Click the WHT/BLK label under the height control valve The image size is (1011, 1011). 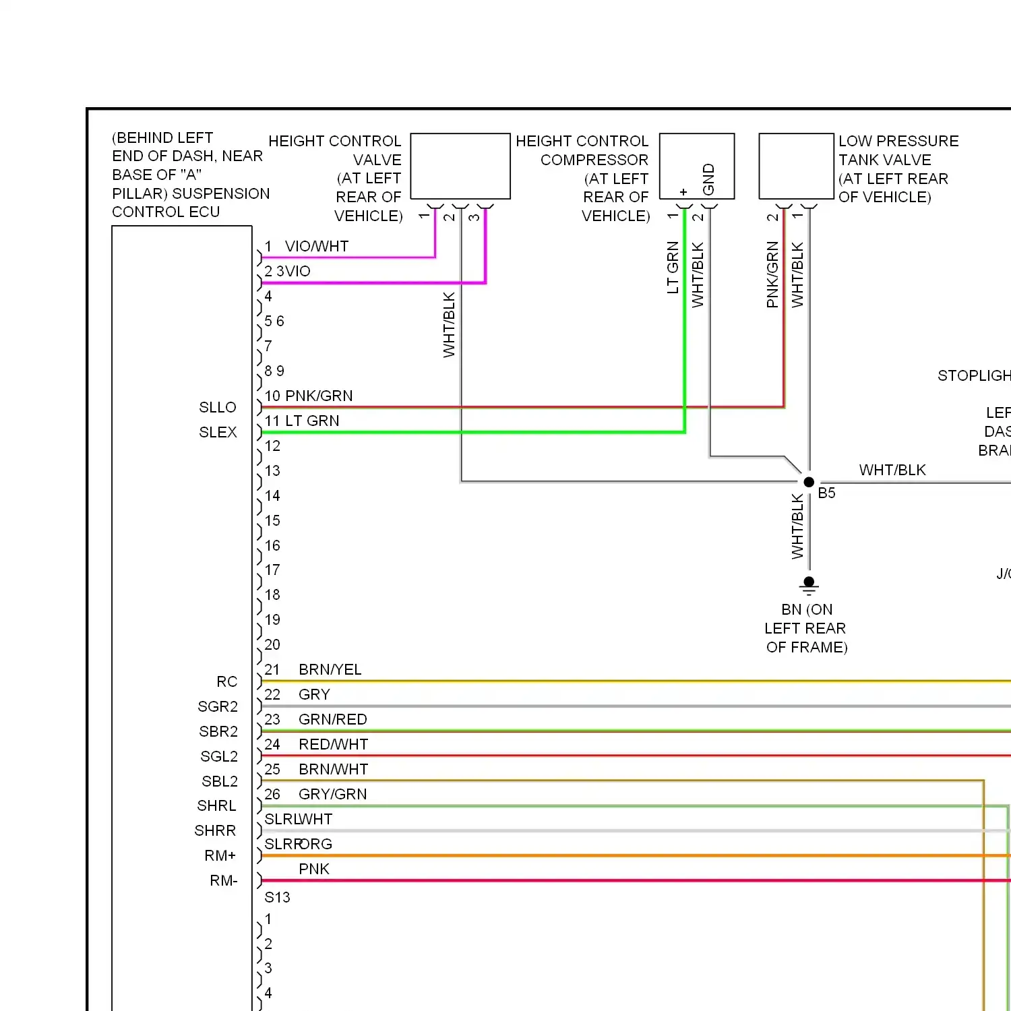pyautogui.click(x=449, y=325)
